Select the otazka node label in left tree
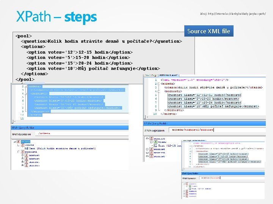273x204 pixels. click(30, 145)
